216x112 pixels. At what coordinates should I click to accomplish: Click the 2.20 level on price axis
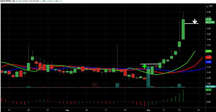click(208, 72)
